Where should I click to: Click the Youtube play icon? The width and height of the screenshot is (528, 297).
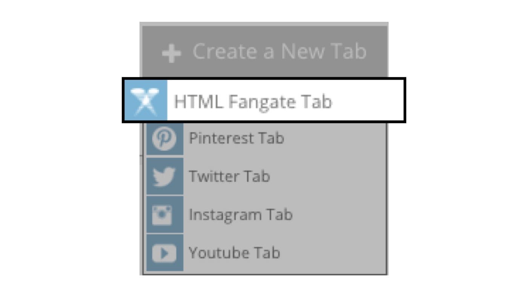pos(164,253)
